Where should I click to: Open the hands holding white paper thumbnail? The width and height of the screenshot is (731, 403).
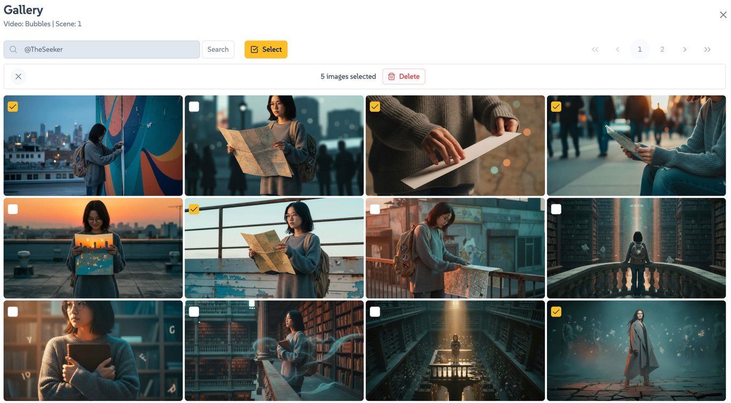(455, 146)
